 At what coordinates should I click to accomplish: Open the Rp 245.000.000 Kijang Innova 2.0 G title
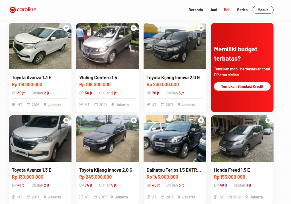106,170
